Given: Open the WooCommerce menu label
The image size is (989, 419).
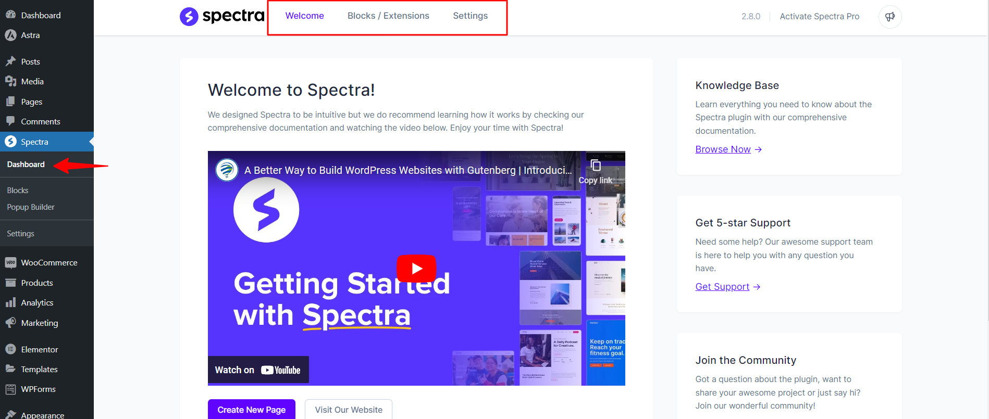Looking at the screenshot, I should [x=49, y=262].
